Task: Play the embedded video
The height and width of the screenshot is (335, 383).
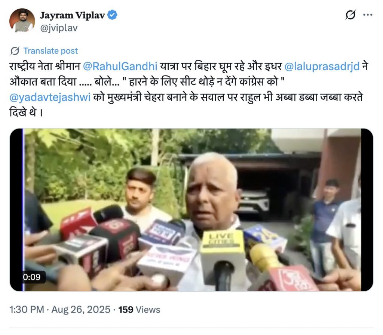Action: tap(191, 210)
